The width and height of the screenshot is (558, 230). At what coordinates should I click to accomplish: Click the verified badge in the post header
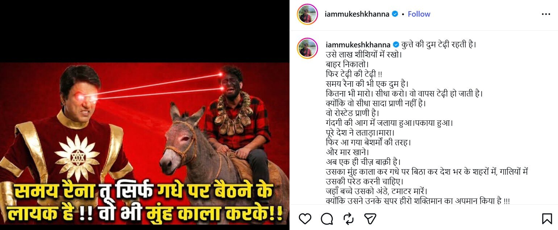[395, 14]
